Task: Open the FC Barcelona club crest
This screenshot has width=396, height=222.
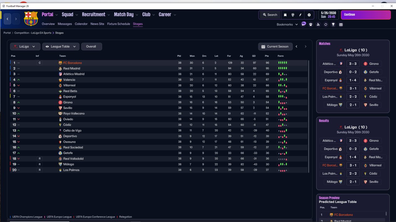Action: coord(31,18)
